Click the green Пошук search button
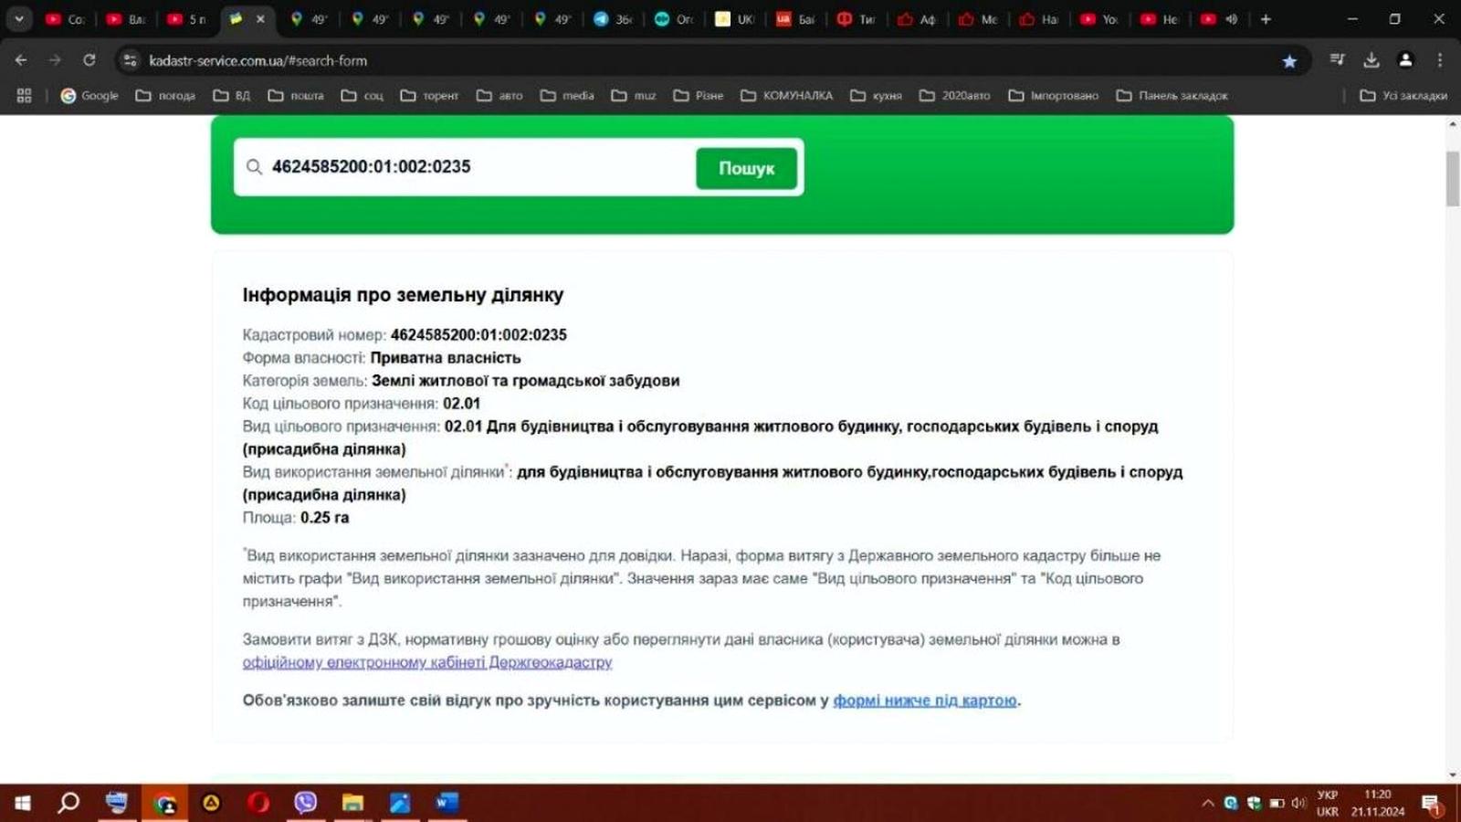This screenshot has width=1461, height=822. click(746, 168)
